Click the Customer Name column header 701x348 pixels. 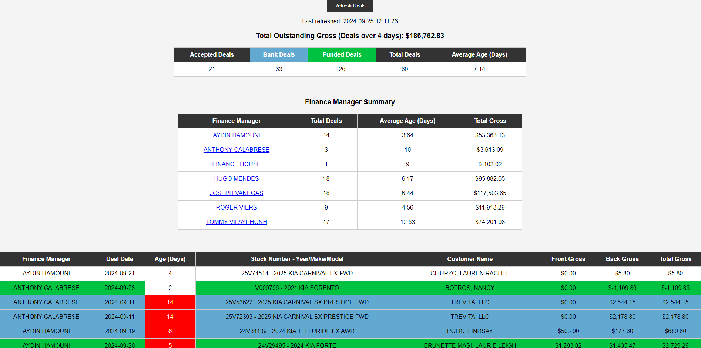click(469, 259)
